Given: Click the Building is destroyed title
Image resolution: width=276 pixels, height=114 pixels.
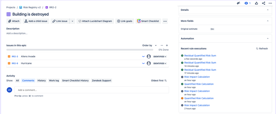Looking at the screenshot, I should 30,14.
